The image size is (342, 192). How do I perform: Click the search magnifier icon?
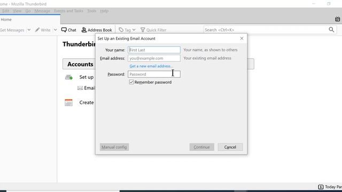point(331,30)
